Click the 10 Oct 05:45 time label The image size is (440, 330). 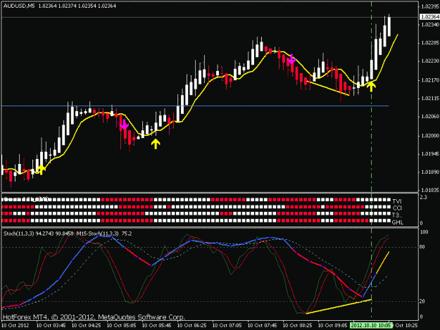(156, 326)
